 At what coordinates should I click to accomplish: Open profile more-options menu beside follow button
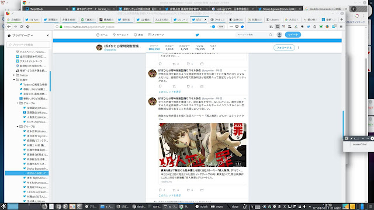299,48
